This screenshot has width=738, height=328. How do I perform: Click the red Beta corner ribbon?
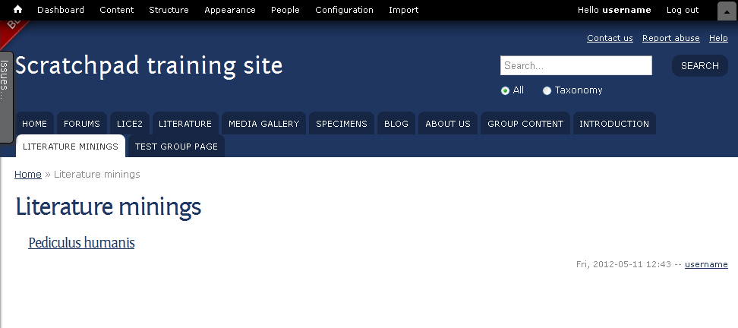click(x=13, y=30)
